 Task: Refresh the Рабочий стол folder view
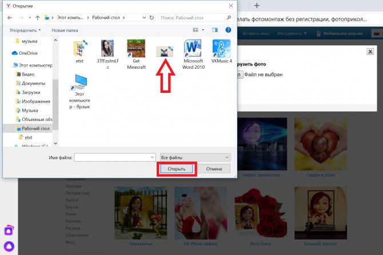[x=151, y=18]
